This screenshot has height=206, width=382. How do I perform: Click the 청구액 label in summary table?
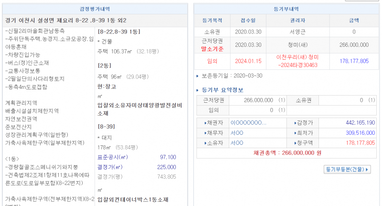tap(302, 143)
